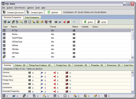Click the purple book toolbar icon

[46, 22]
